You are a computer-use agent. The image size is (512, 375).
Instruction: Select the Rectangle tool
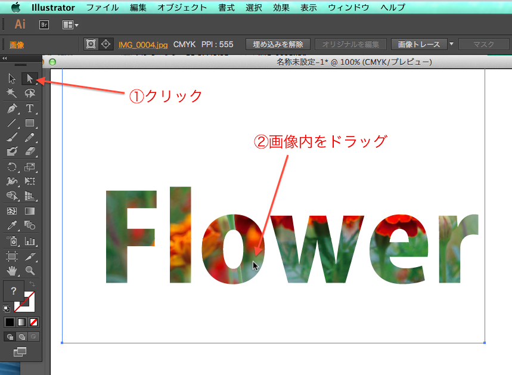[30, 123]
